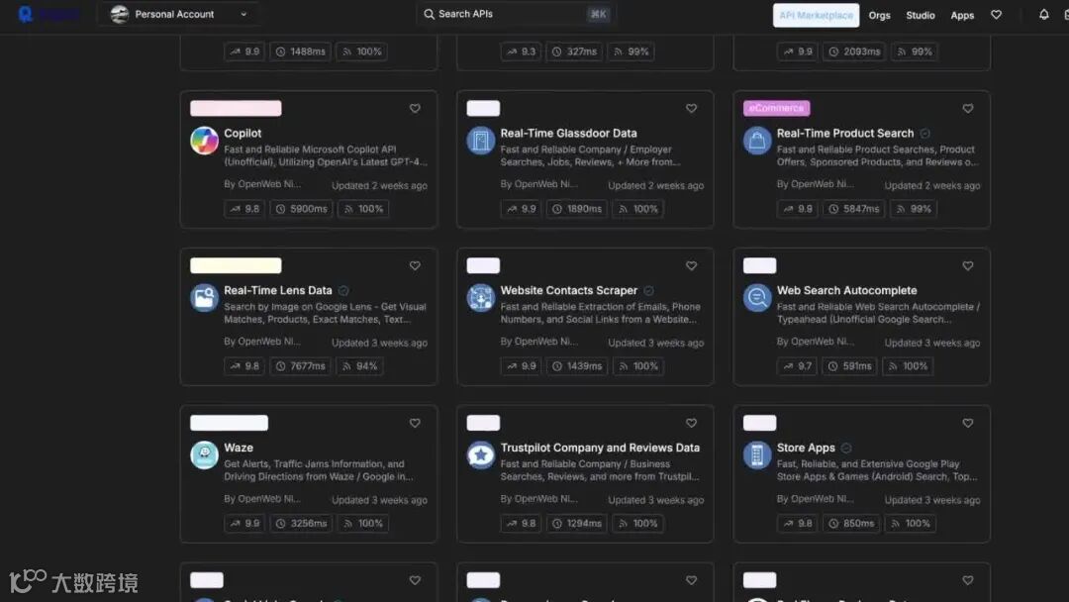
Task: Open Website Contacts Scraper title link
Action: click(x=568, y=290)
